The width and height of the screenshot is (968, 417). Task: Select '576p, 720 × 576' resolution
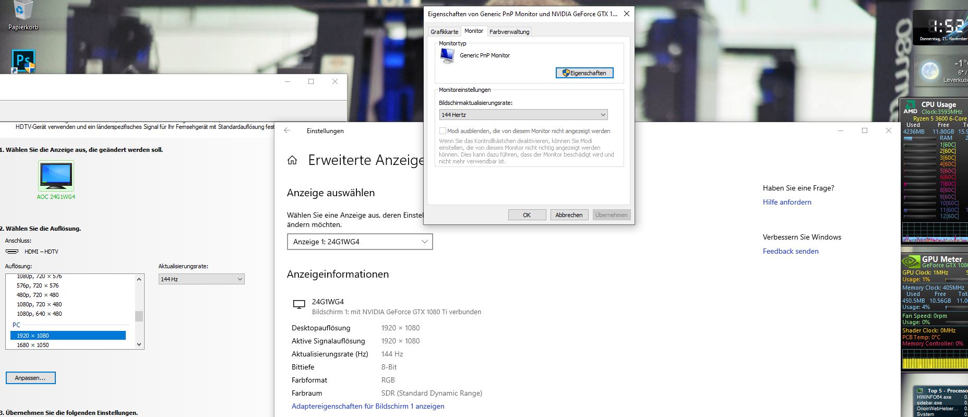(x=38, y=285)
